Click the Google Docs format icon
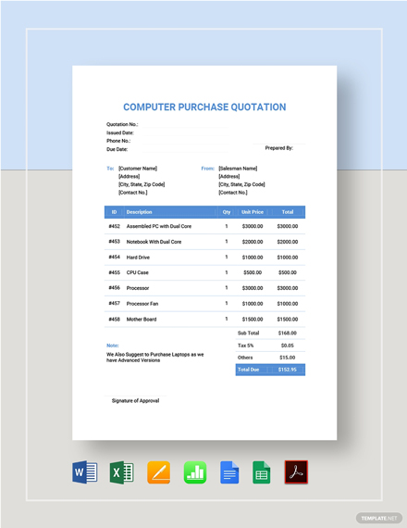This screenshot has height=528, width=407. 229,472
